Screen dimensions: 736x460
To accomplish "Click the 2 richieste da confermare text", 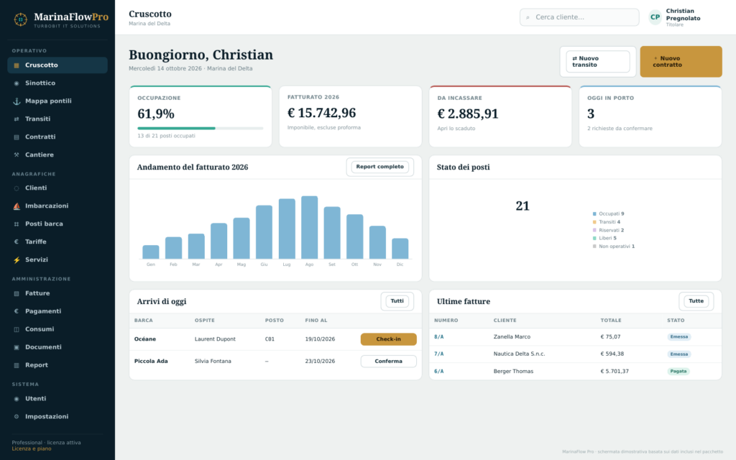I will click(620, 128).
